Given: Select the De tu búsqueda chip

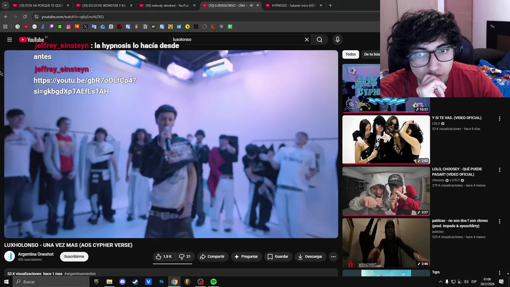Looking at the screenshot, I should click(x=371, y=54).
